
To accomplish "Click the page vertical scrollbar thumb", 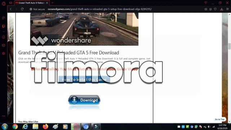I will tap(230, 46).
